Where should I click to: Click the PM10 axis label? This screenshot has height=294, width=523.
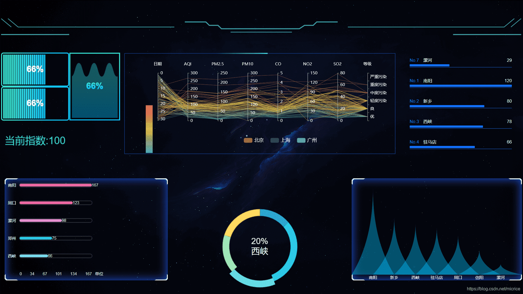(248, 64)
